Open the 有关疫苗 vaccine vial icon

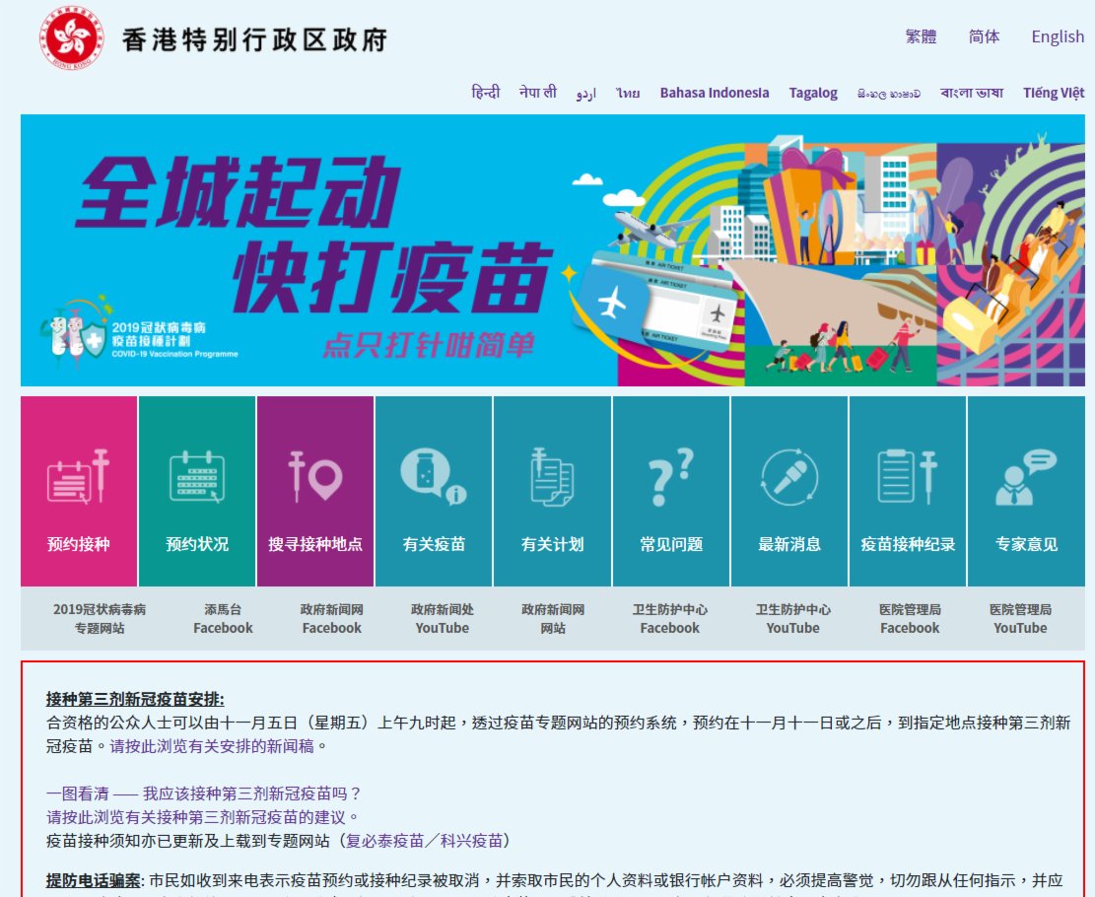point(434,478)
